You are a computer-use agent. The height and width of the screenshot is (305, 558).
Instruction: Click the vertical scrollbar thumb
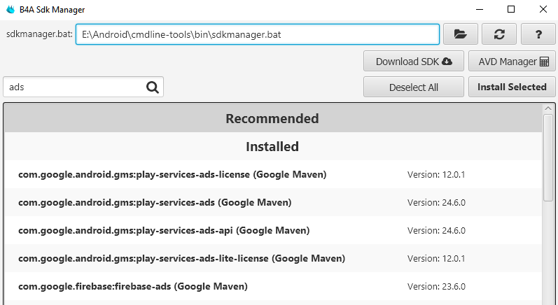pyautogui.click(x=548, y=158)
